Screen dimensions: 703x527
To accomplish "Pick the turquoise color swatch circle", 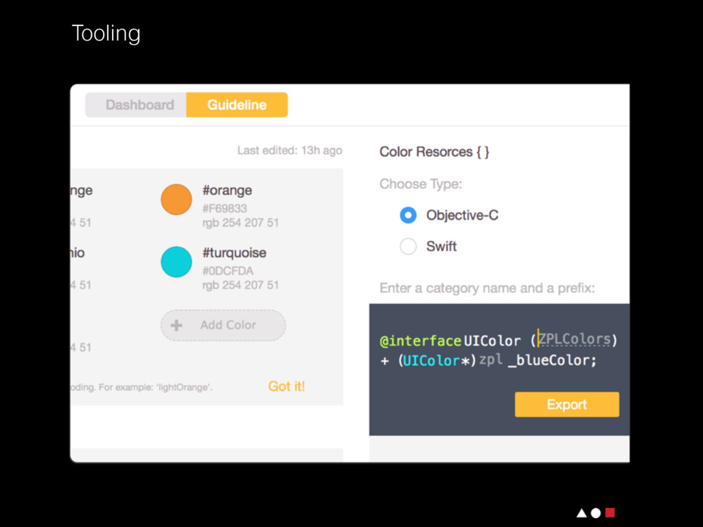I will click(176, 261).
